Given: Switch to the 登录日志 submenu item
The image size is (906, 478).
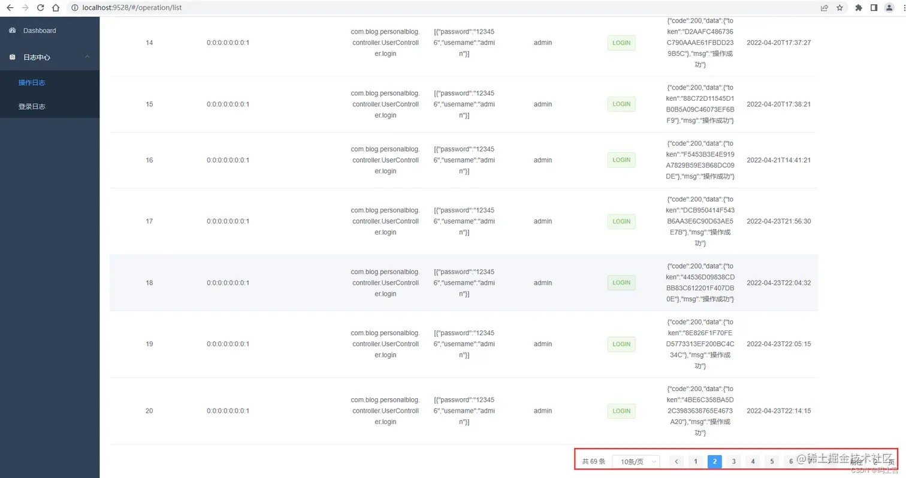Looking at the screenshot, I should click(50, 107).
